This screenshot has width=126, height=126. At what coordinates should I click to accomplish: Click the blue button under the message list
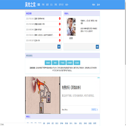(59, 47)
